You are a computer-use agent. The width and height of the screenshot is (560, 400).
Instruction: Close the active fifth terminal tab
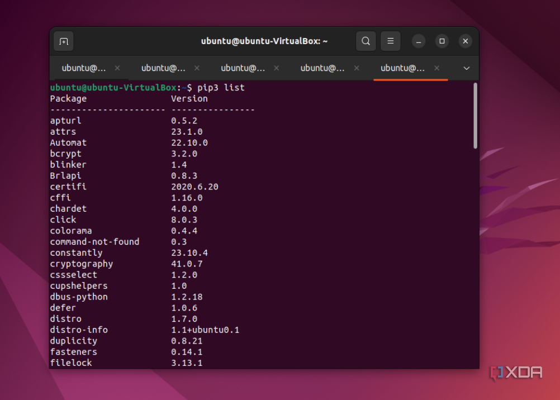436,68
